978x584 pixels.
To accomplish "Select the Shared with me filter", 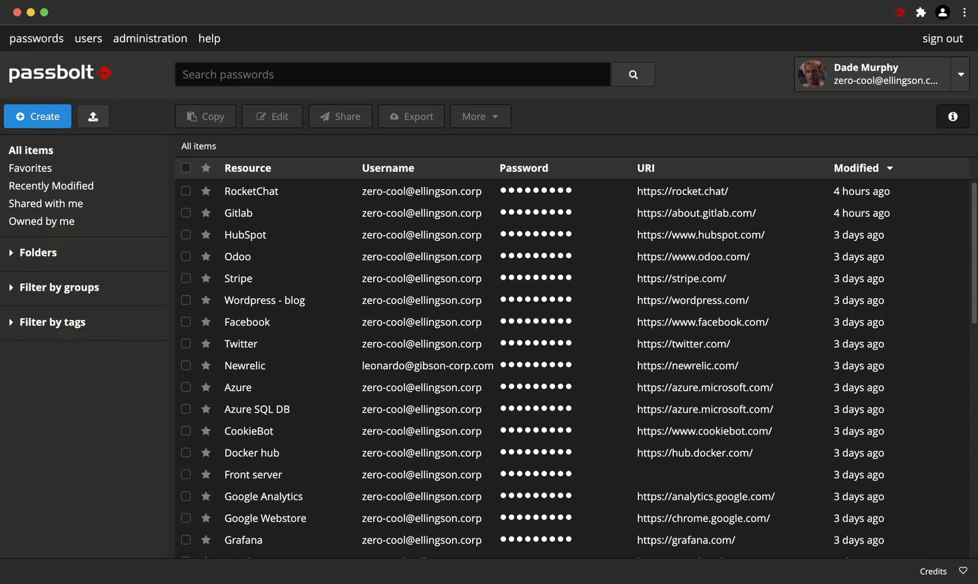I will tap(46, 203).
